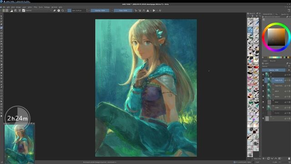Select the Zoom tool in toolbox

point(1,113)
